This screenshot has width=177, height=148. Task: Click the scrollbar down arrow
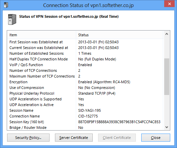[x=167, y=127]
